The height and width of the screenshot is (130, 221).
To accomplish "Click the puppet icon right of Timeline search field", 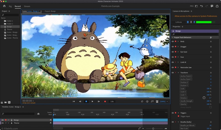I will 38,114.
